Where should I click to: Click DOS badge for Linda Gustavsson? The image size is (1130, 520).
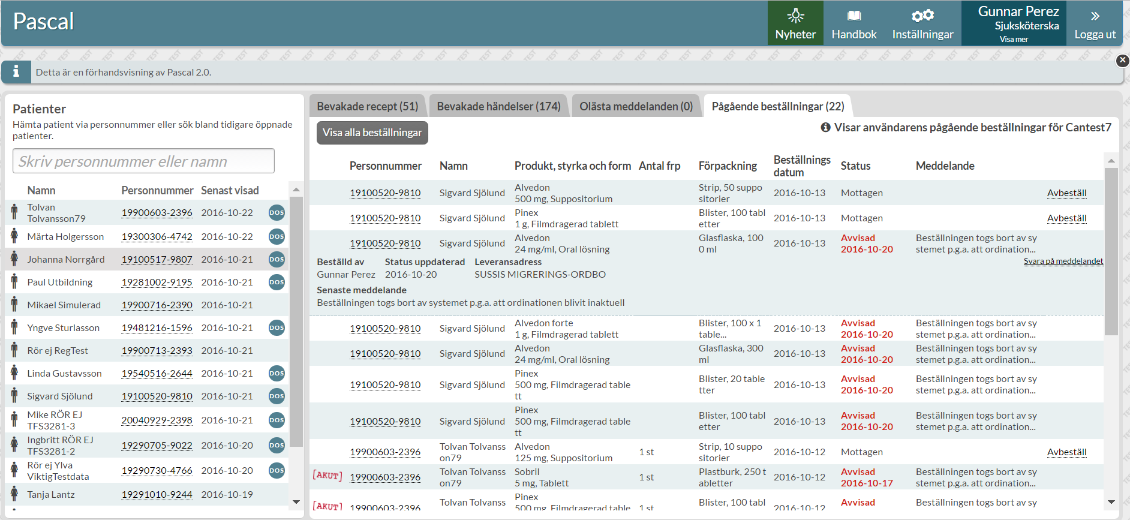pyautogui.click(x=277, y=374)
